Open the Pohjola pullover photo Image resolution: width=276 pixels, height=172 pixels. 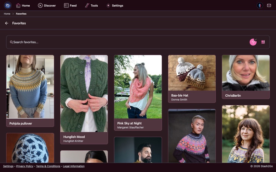30,87
